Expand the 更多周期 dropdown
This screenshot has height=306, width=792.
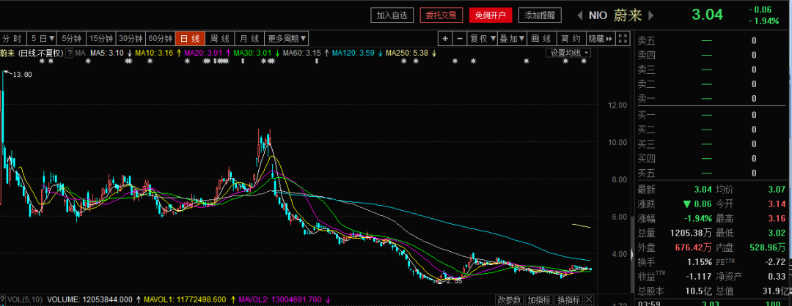pos(287,39)
